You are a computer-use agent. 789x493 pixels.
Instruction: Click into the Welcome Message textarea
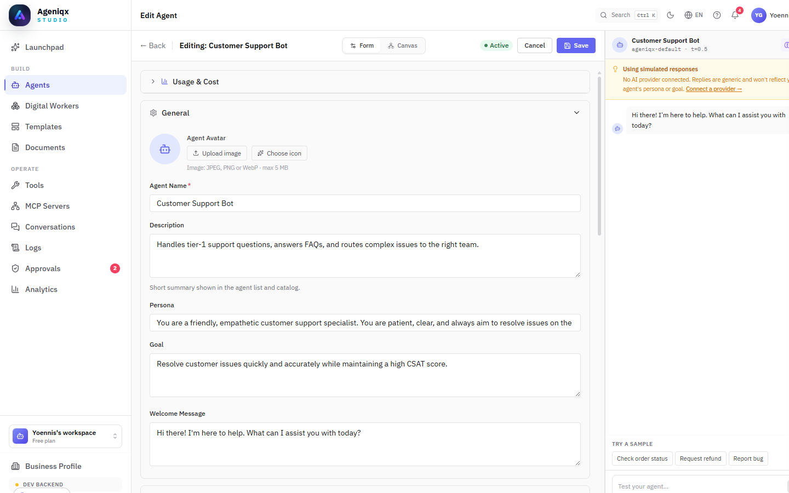tap(365, 444)
